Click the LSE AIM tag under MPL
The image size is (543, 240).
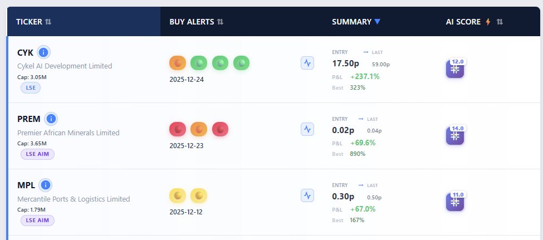click(x=38, y=221)
